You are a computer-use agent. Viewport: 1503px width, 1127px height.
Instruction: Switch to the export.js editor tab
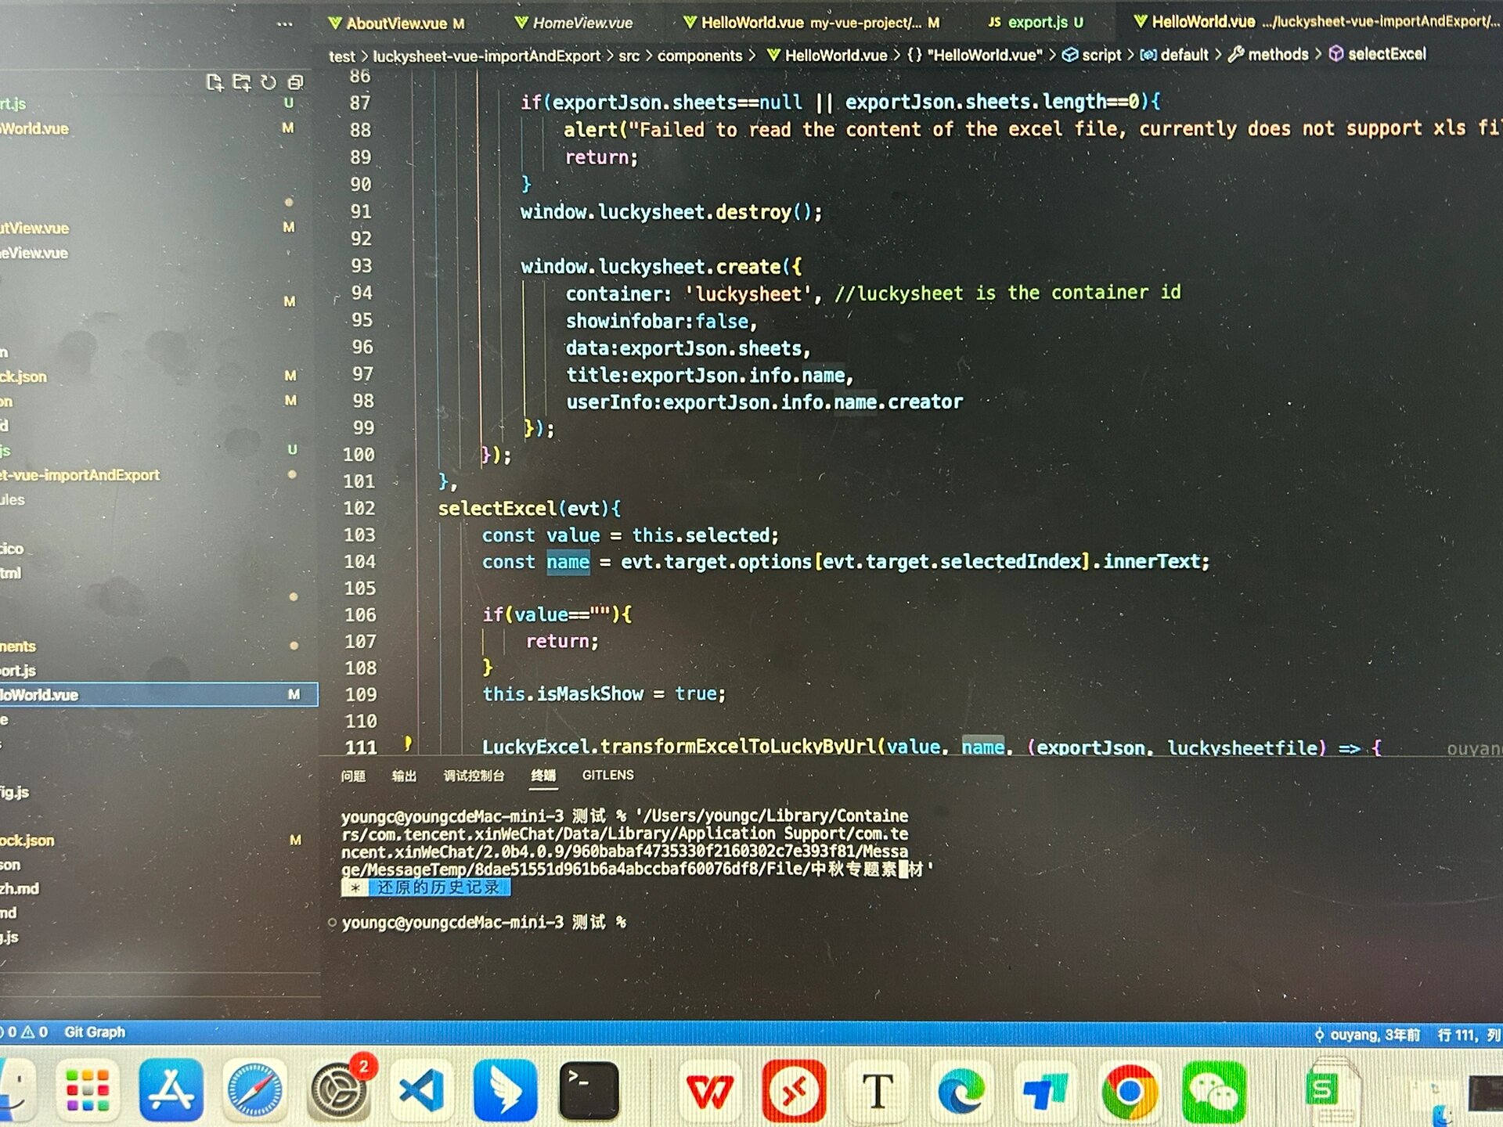1034,23
